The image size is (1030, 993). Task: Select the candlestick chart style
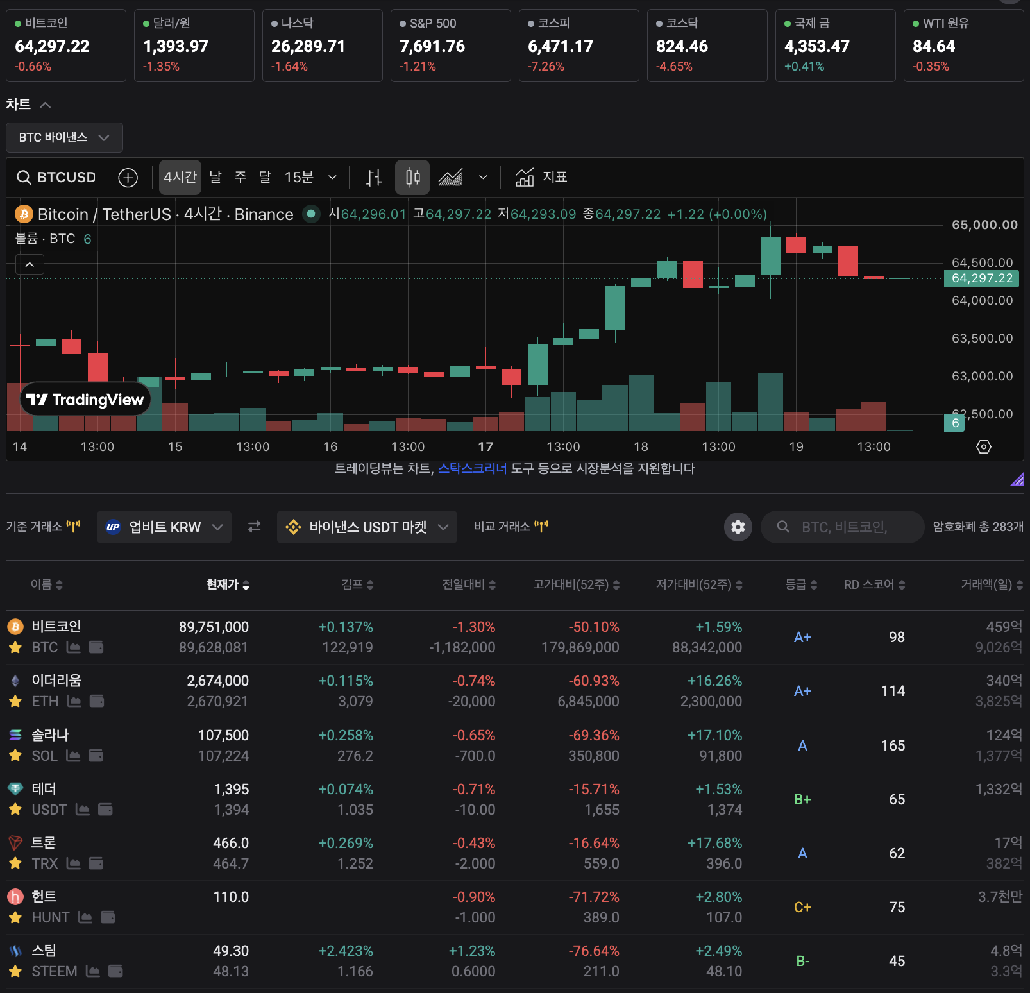coord(412,178)
